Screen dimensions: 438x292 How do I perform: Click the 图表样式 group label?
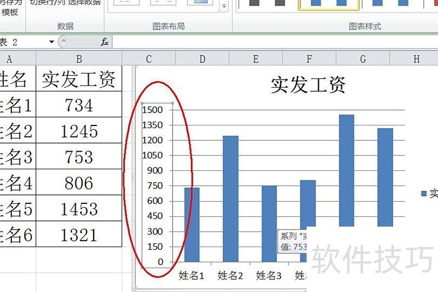pyautogui.click(x=365, y=26)
